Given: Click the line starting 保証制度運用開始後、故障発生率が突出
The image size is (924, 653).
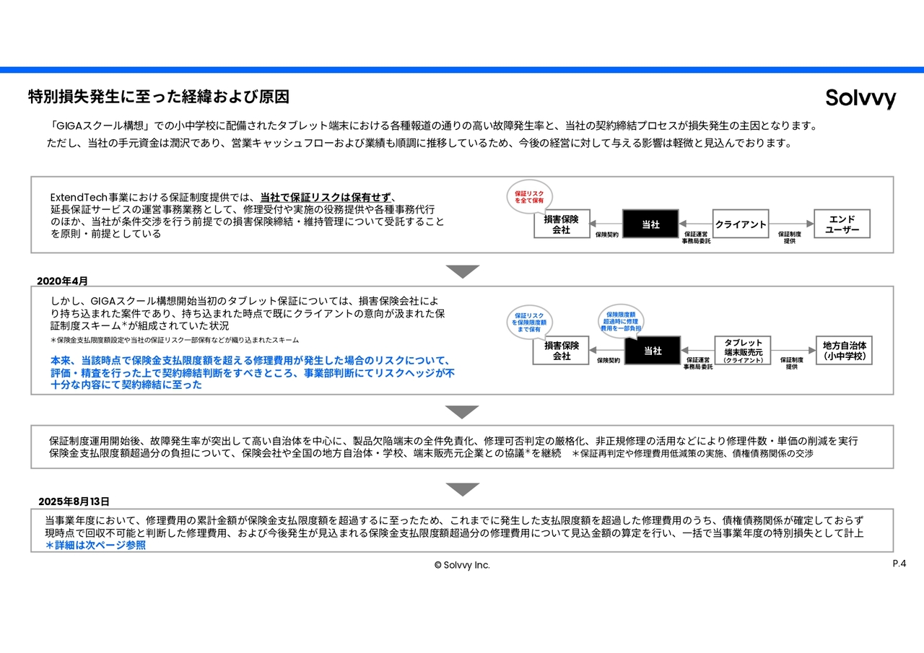Looking at the screenshot, I should point(453,441).
